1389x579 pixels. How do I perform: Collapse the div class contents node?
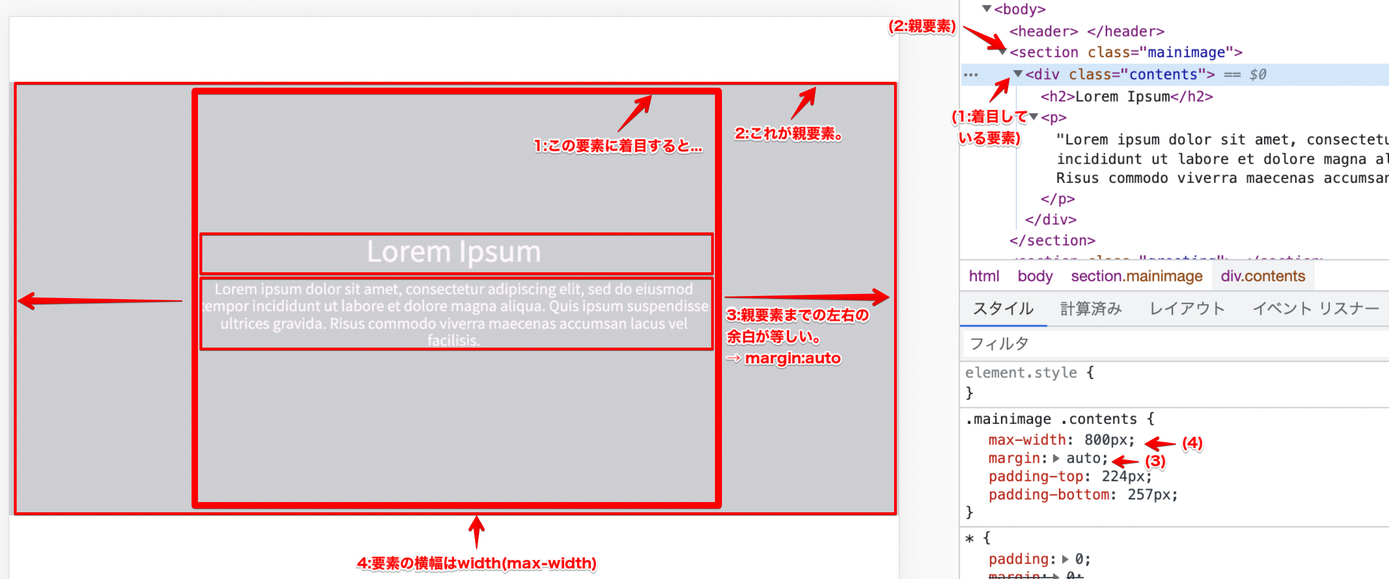1018,73
